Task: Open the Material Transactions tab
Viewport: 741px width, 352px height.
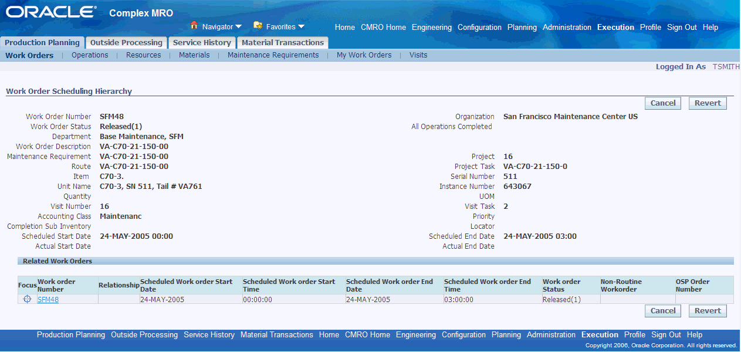Action: tap(283, 42)
